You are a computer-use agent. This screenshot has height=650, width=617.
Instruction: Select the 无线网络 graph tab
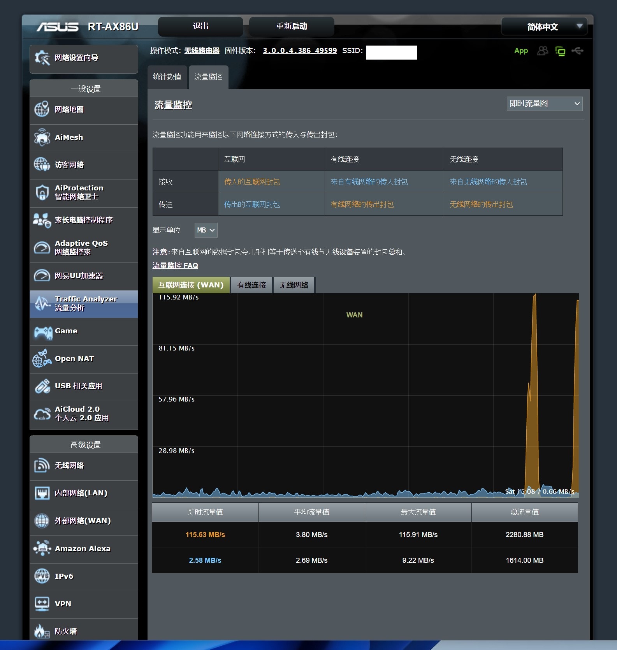(x=294, y=285)
